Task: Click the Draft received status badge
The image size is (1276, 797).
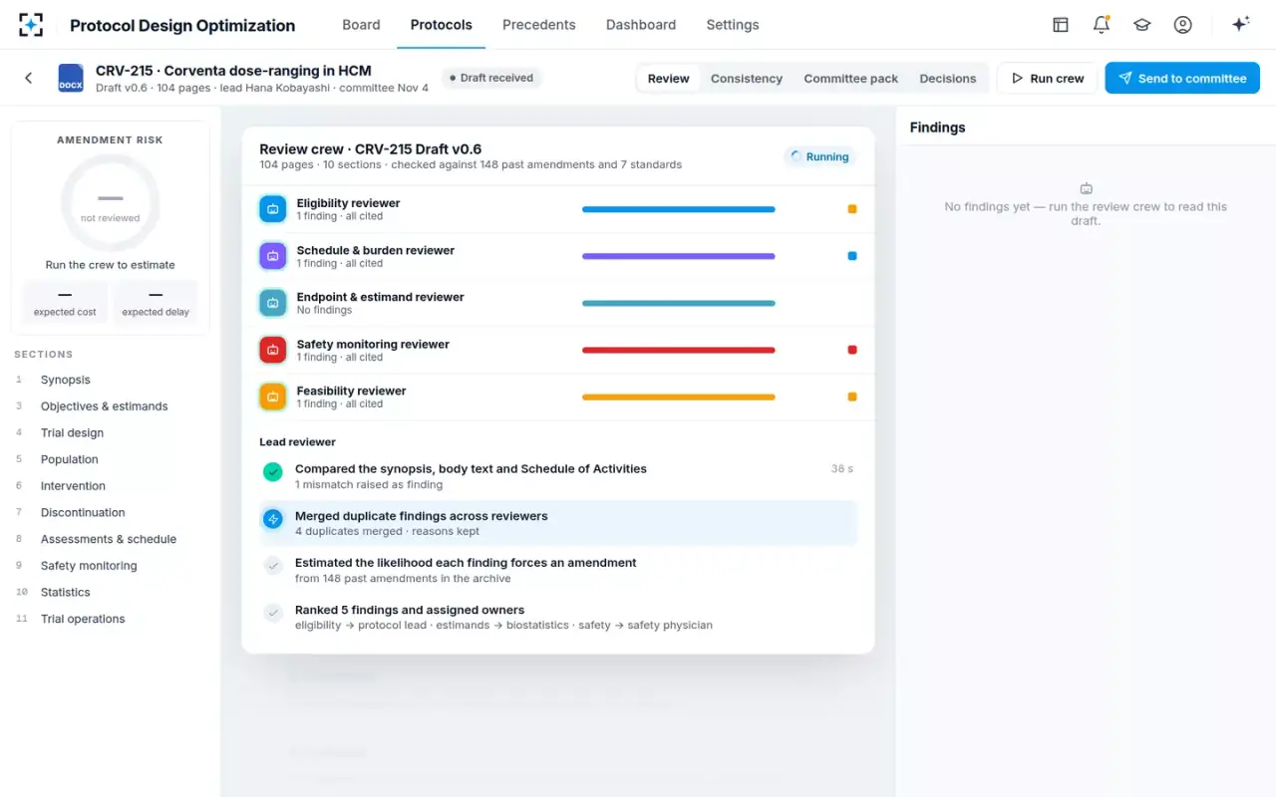Action: [491, 78]
